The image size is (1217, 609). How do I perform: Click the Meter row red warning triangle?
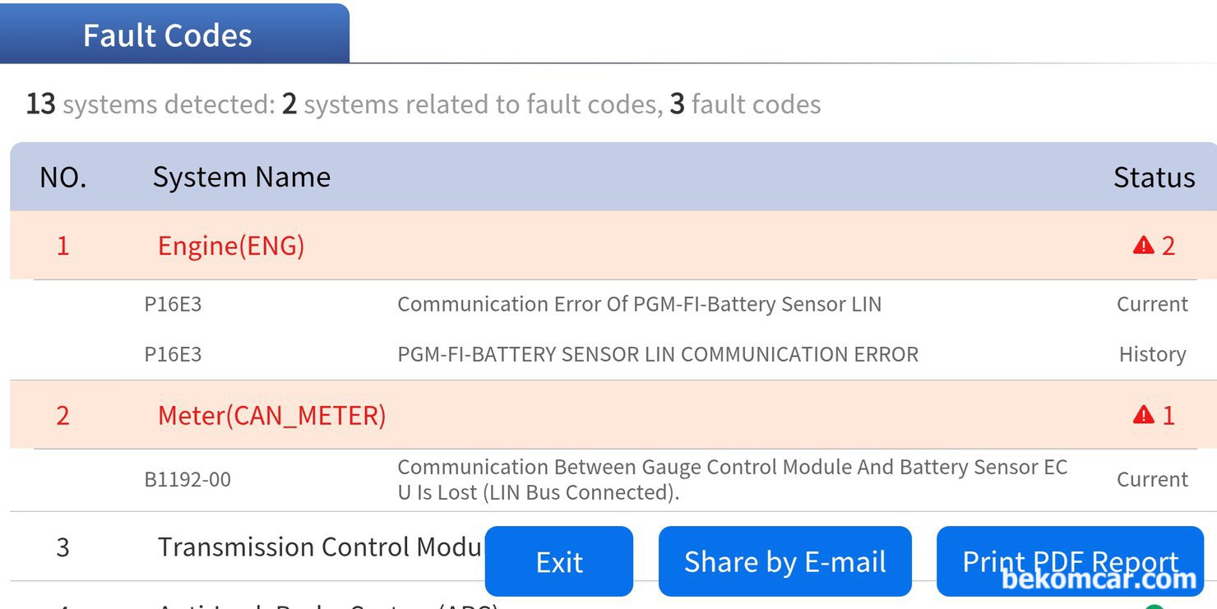1143,415
